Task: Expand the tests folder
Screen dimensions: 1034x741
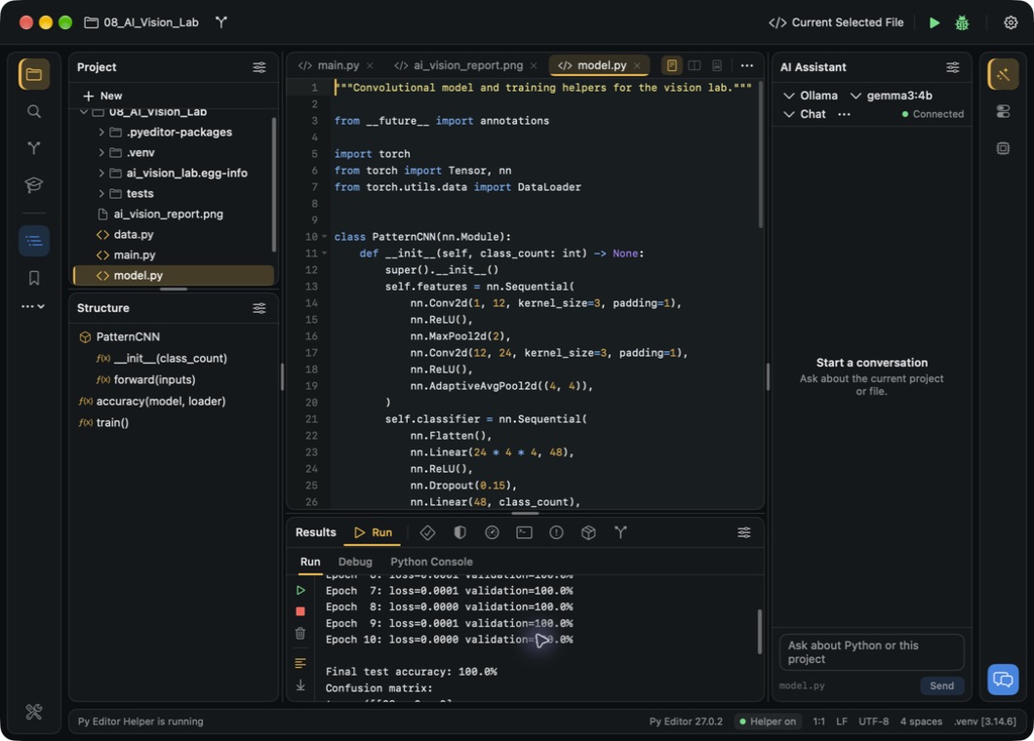Action: click(100, 194)
